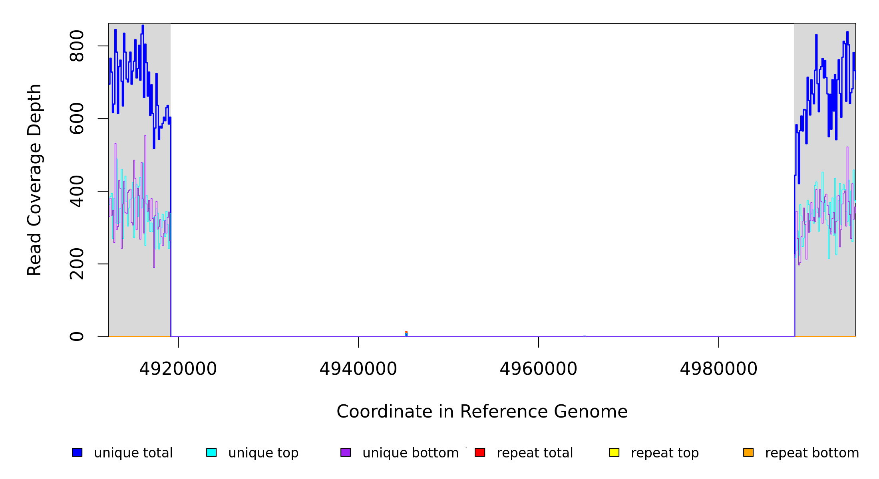Click the 4940000 x-axis tick label
Image resolution: width=879 pixels, height=479 pixels.
coord(358,369)
